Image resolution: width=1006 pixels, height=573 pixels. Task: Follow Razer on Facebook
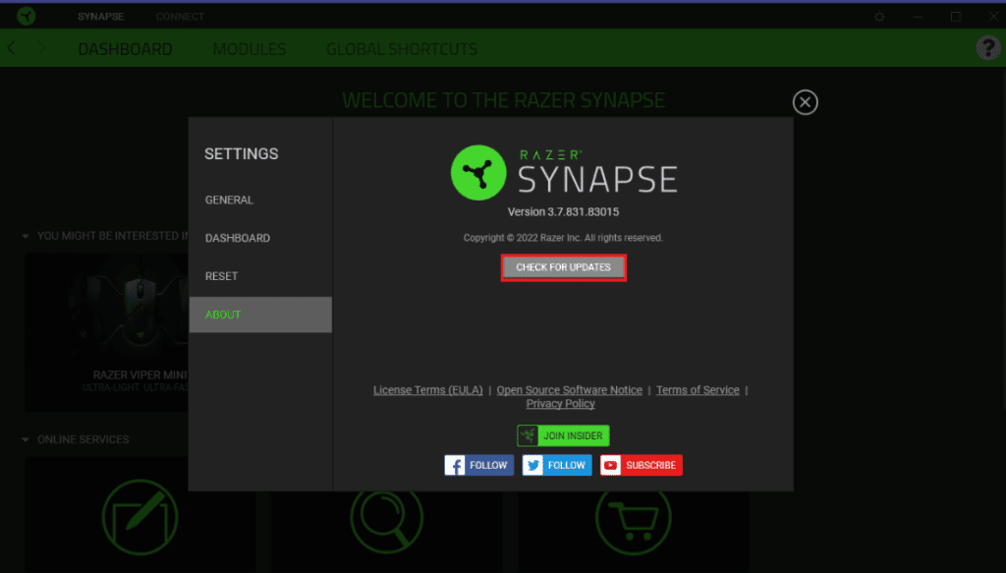[x=478, y=464]
